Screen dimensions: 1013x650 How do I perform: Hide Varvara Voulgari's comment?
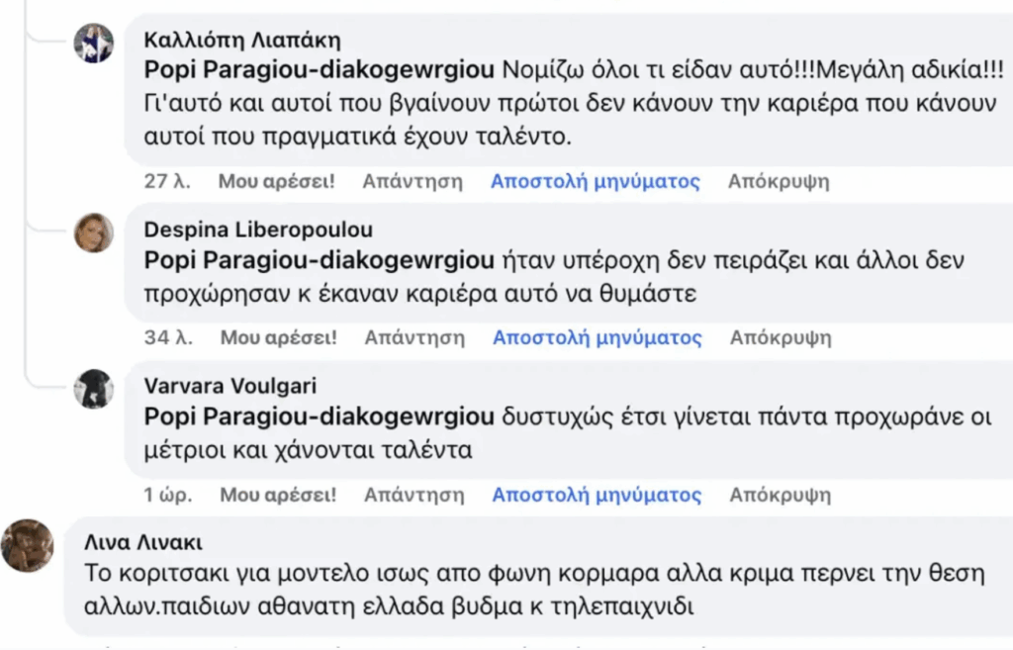(777, 494)
